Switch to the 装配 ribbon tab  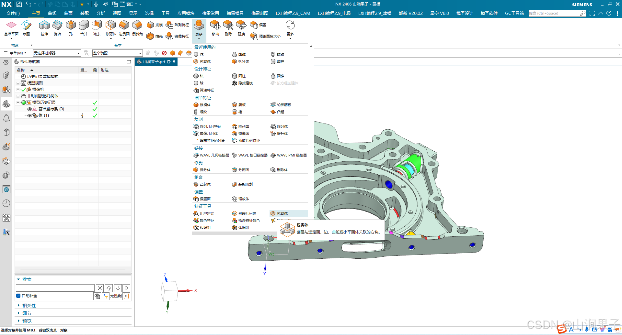pyautogui.click(x=85, y=13)
